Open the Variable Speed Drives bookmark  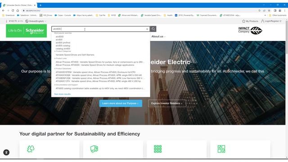coord(151,15)
